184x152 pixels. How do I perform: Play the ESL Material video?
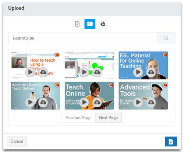coord(138,72)
